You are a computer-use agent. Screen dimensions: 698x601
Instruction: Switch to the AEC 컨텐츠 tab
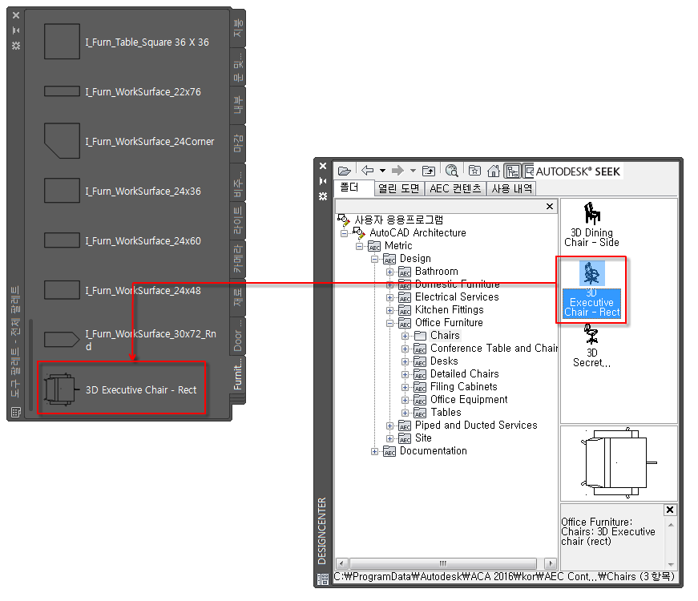pos(455,189)
